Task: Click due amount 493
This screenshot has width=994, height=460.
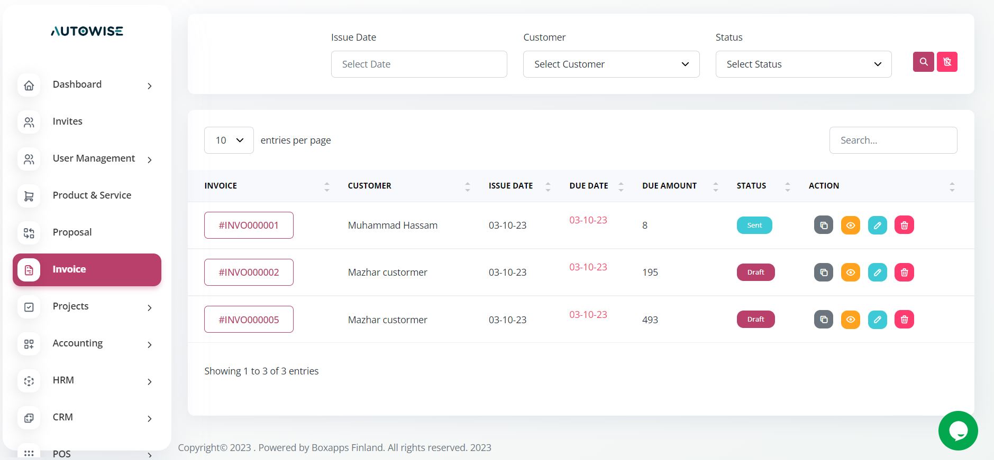Action: click(x=650, y=320)
